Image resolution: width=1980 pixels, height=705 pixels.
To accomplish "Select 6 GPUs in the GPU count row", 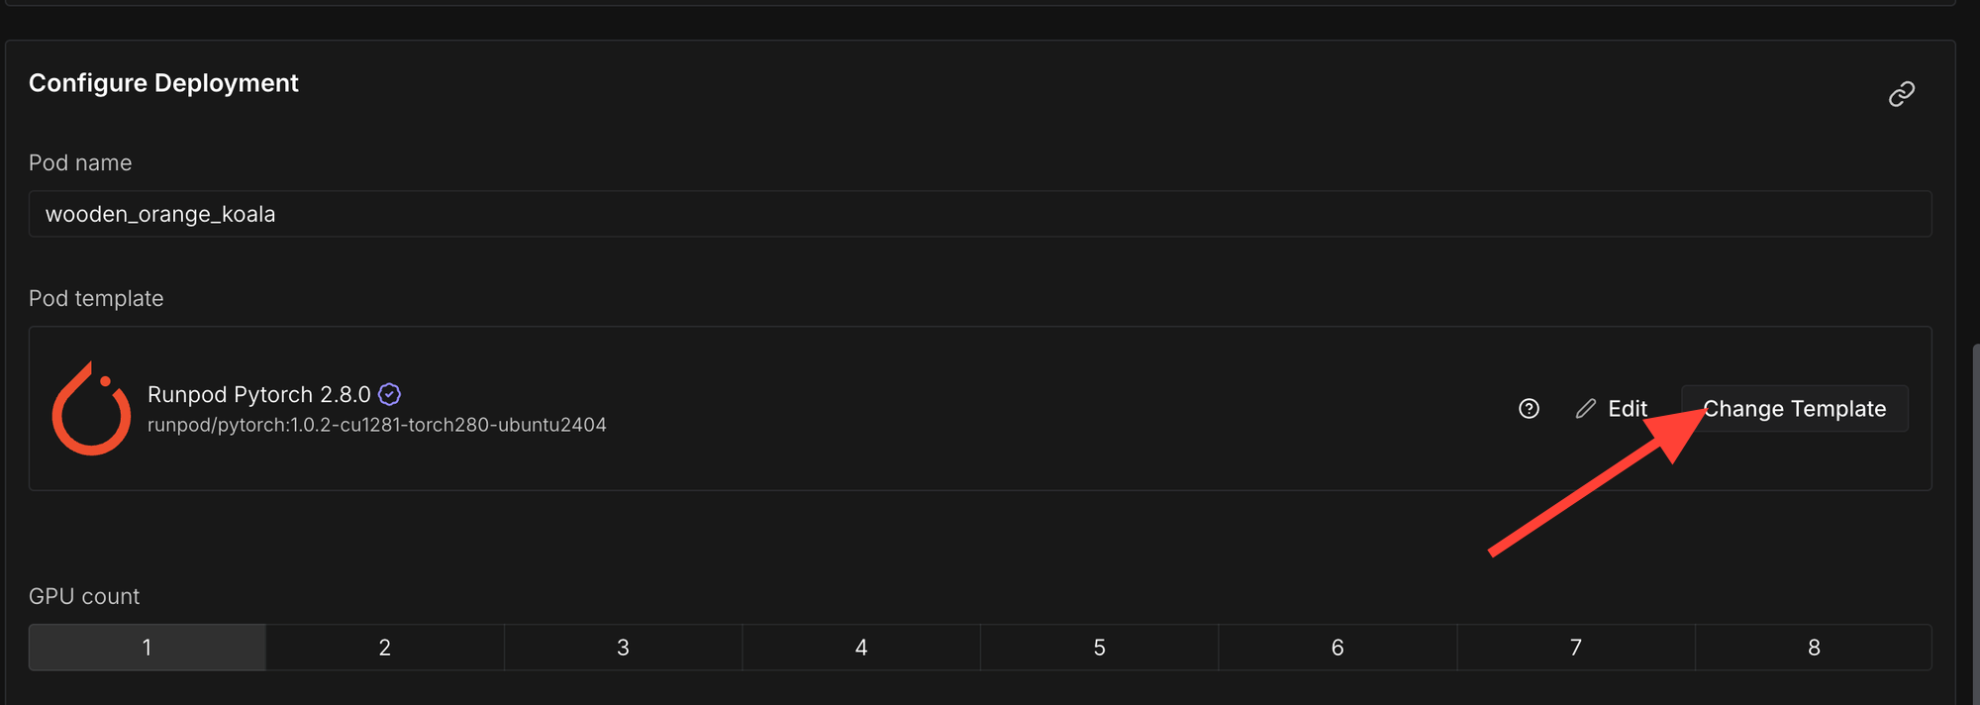I will (x=1337, y=648).
